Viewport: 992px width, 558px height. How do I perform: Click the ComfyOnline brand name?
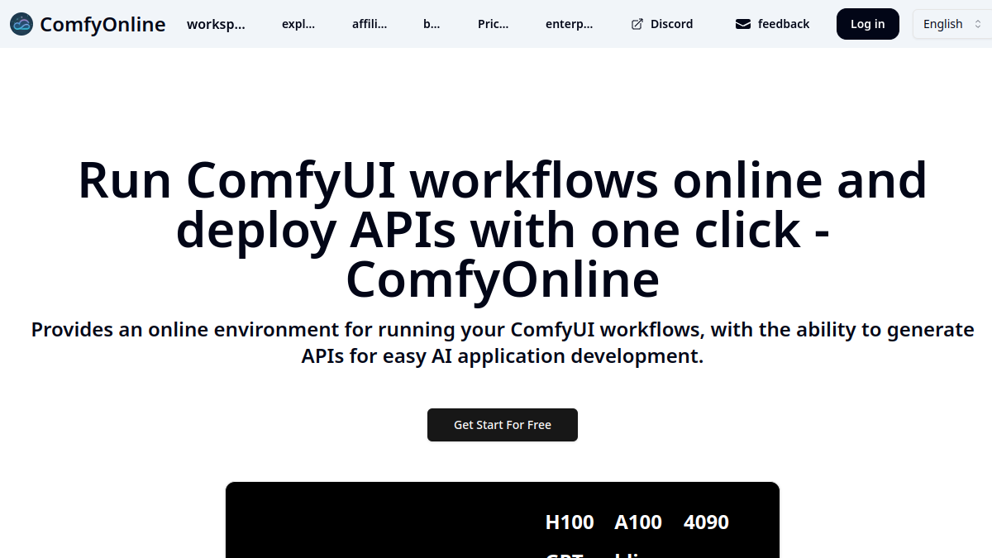pos(103,24)
